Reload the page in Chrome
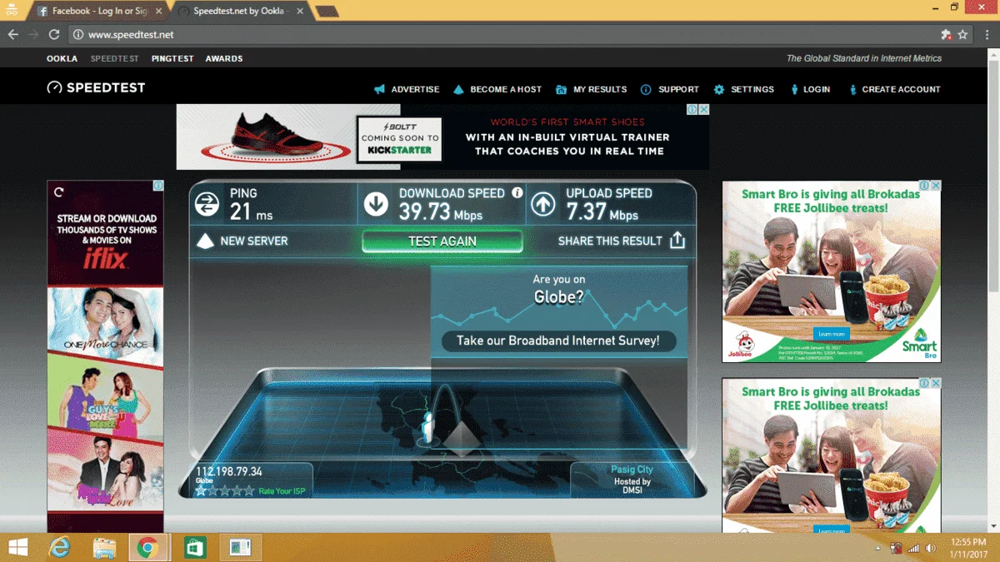The image size is (1000, 562). pyautogui.click(x=54, y=35)
